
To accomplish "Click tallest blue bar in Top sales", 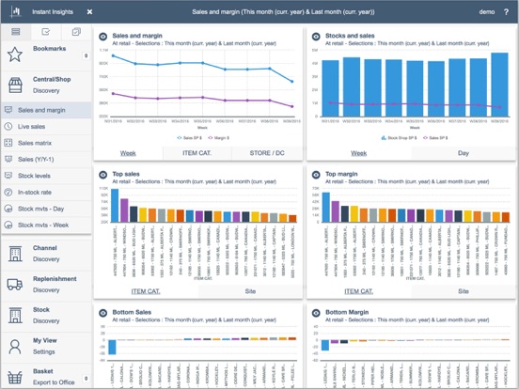I will [x=115, y=206].
